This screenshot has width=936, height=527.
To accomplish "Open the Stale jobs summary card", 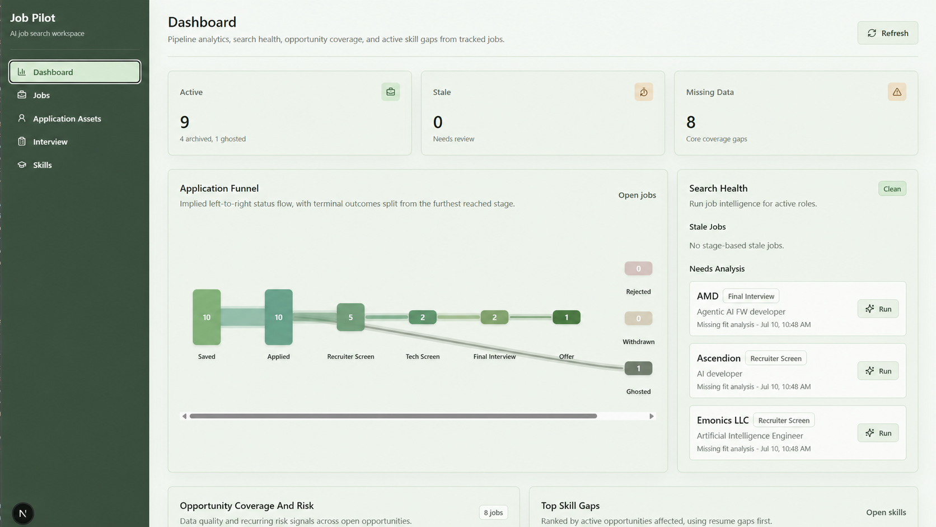I will click(x=543, y=113).
